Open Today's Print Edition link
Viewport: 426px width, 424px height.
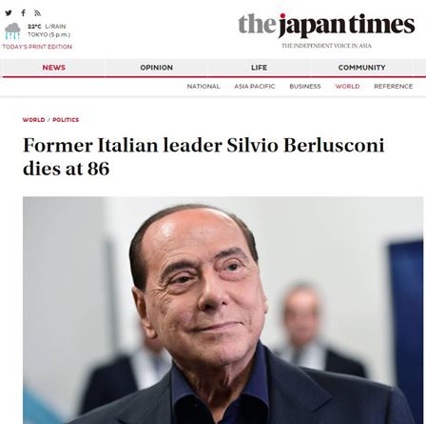click(x=37, y=47)
